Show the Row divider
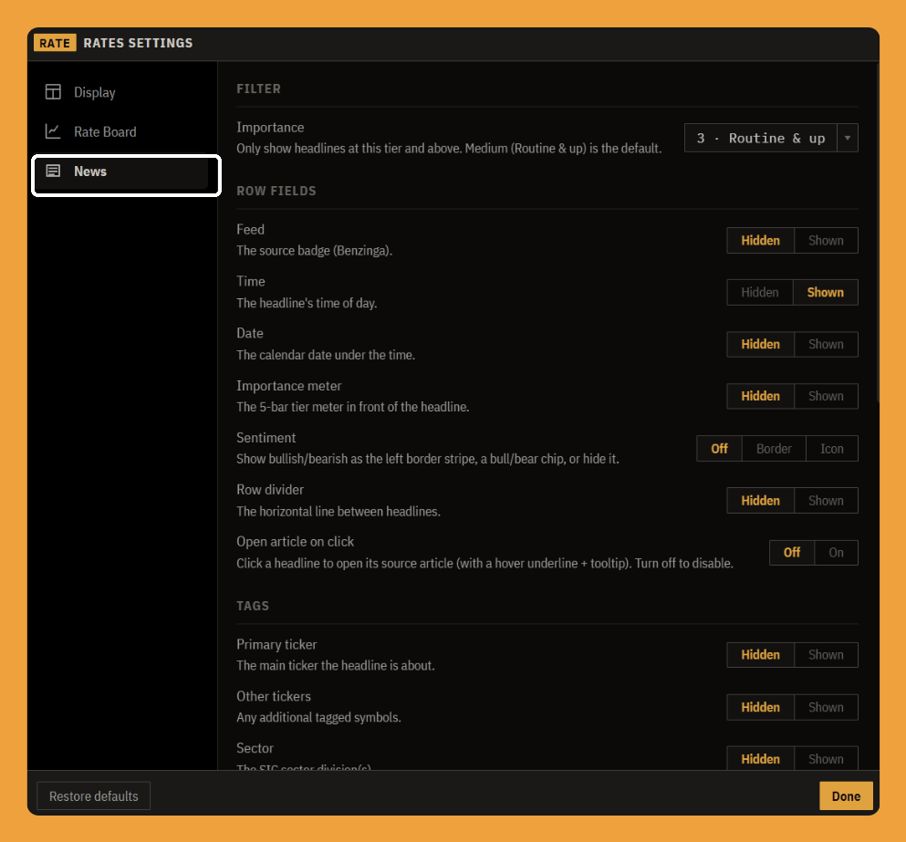Screen dimensions: 906x842 click(826, 501)
